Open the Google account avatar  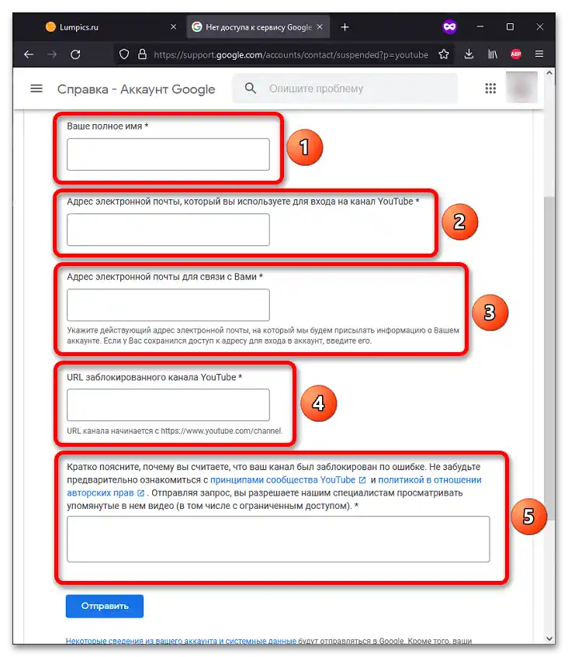[521, 88]
